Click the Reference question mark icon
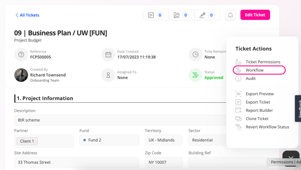The width and height of the screenshot is (301, 170). coord(21,55)
